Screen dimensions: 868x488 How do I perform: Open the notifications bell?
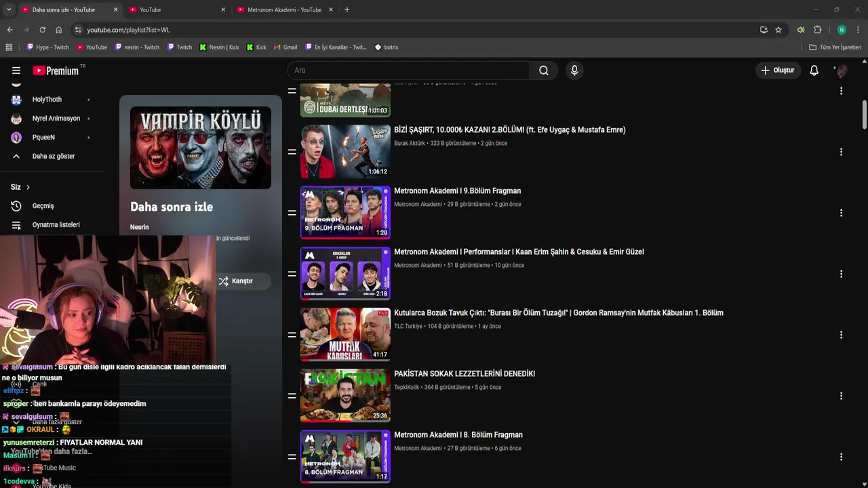point(814,70)
